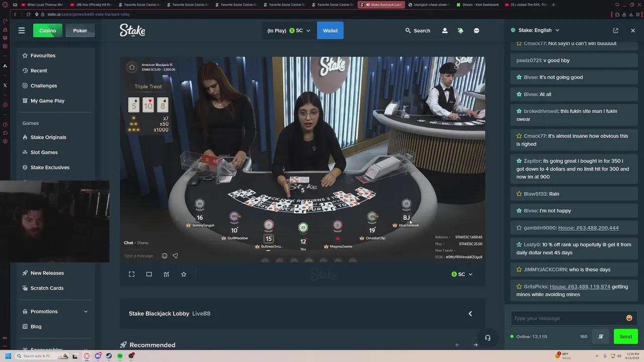644x362 pixels.
Task: Open House bet #63,488,119,974 link
Action: point(580,287)
